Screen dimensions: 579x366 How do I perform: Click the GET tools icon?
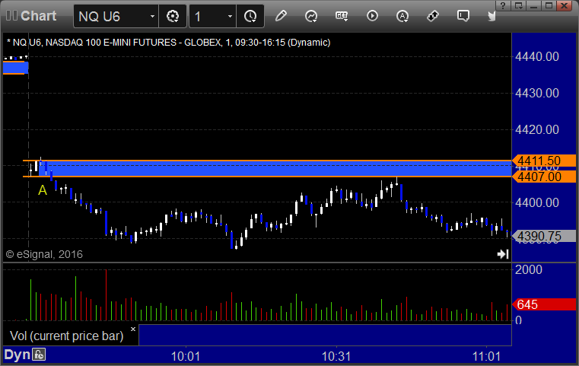342,16
